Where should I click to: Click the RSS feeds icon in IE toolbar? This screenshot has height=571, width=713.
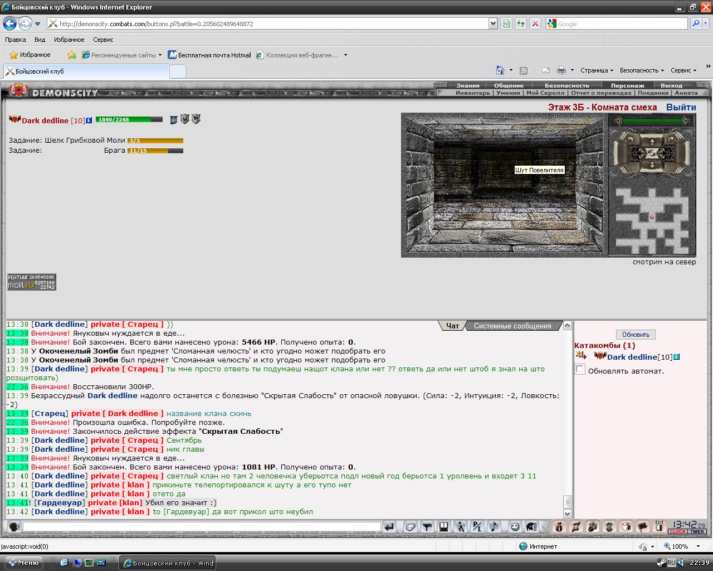(x=524, y=70)
